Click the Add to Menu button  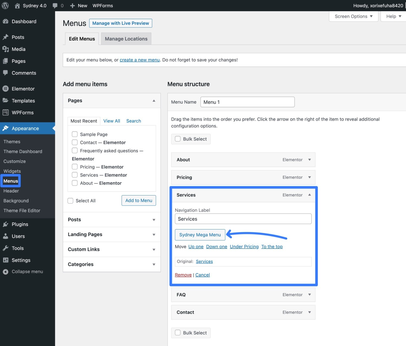pos(139,200)
